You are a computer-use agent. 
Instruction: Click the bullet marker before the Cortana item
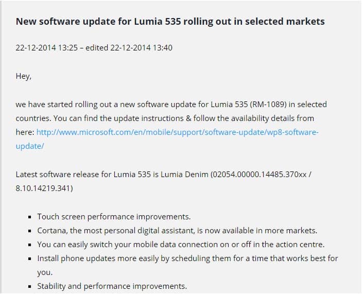pyautogui.click(x=32, y=231)
